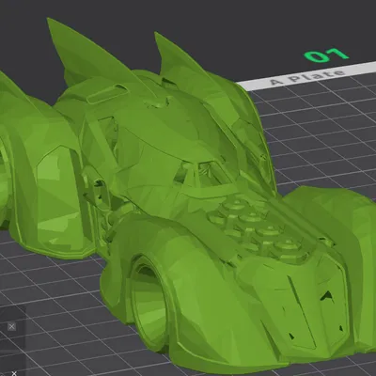Click the "01" plate number label
376x376 pixels.
coord(326,55)
